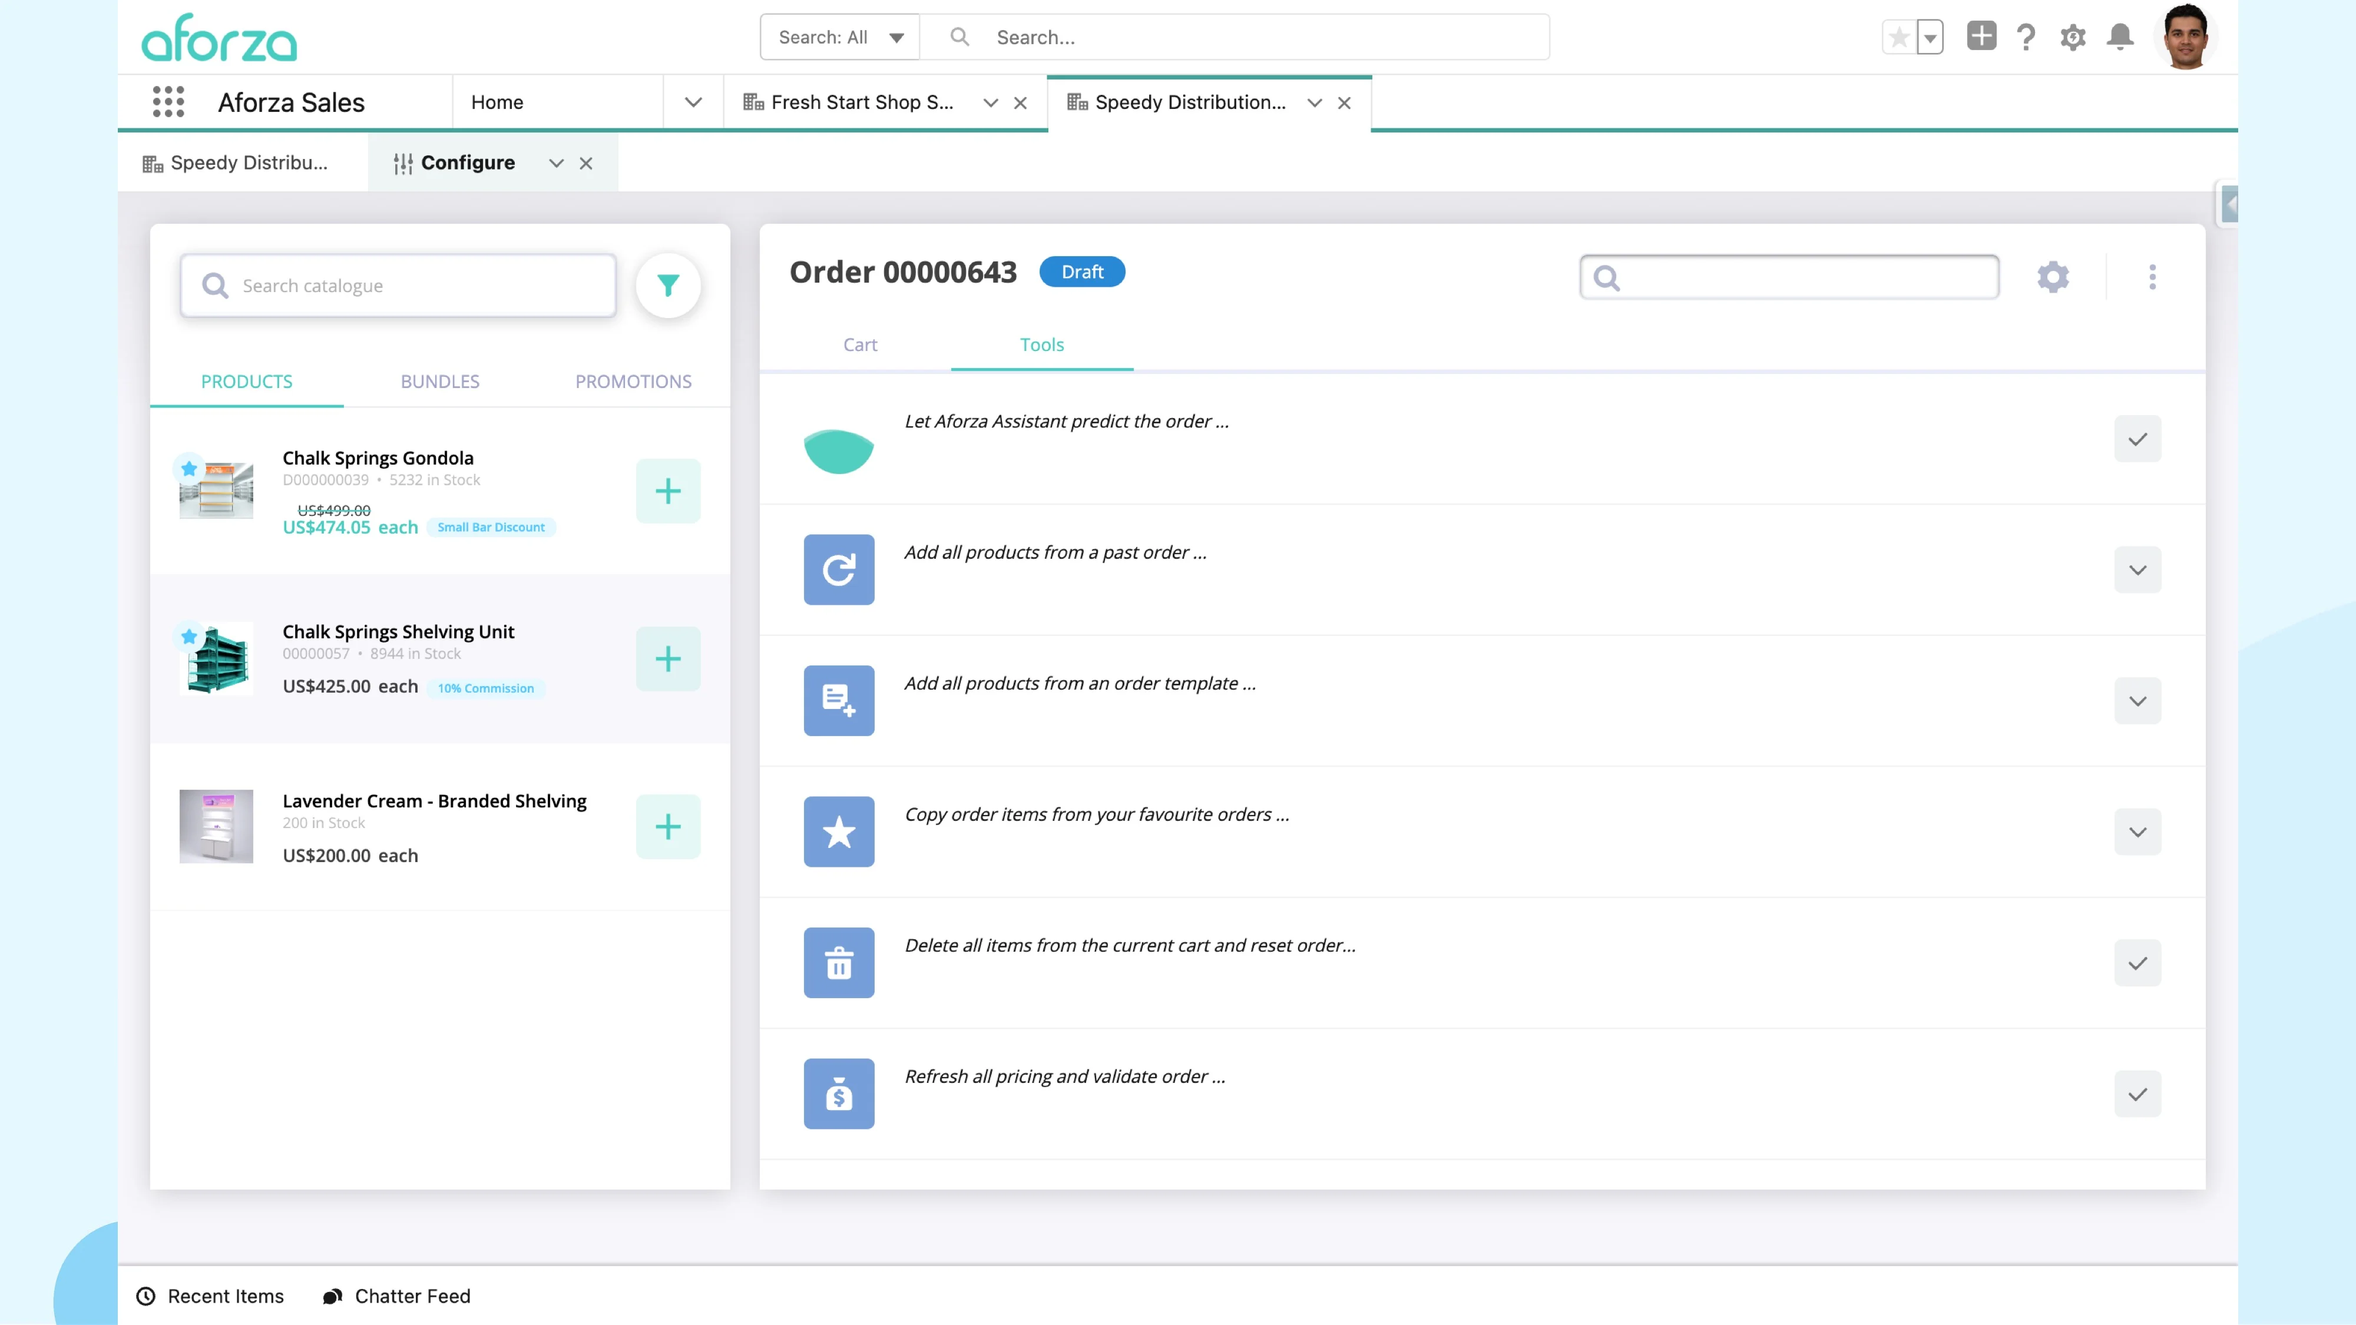Go to the Home tab
Viewport: 2356px width, 1325px height.
click(x=498, y=102)
